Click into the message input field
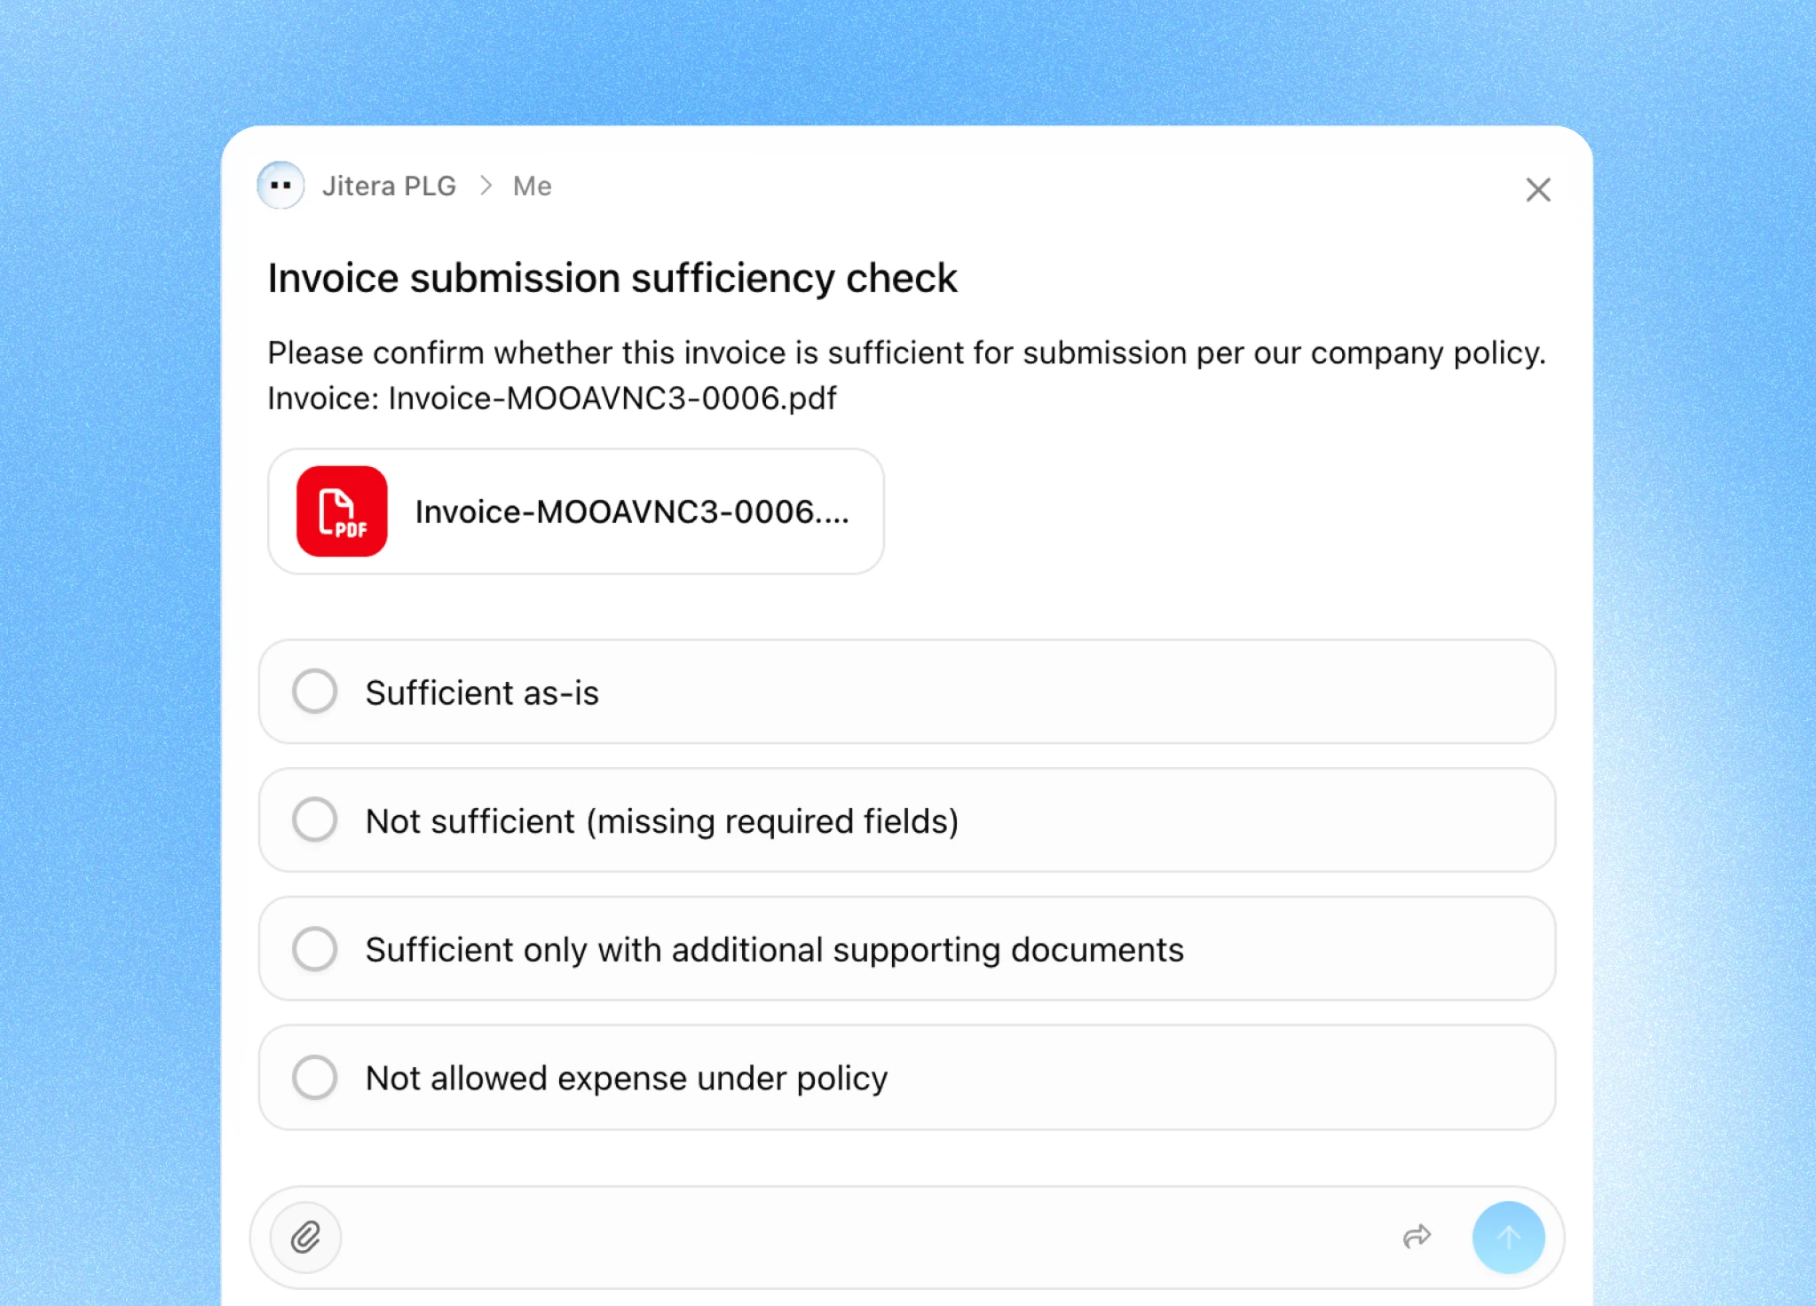 pos(861,1237)
